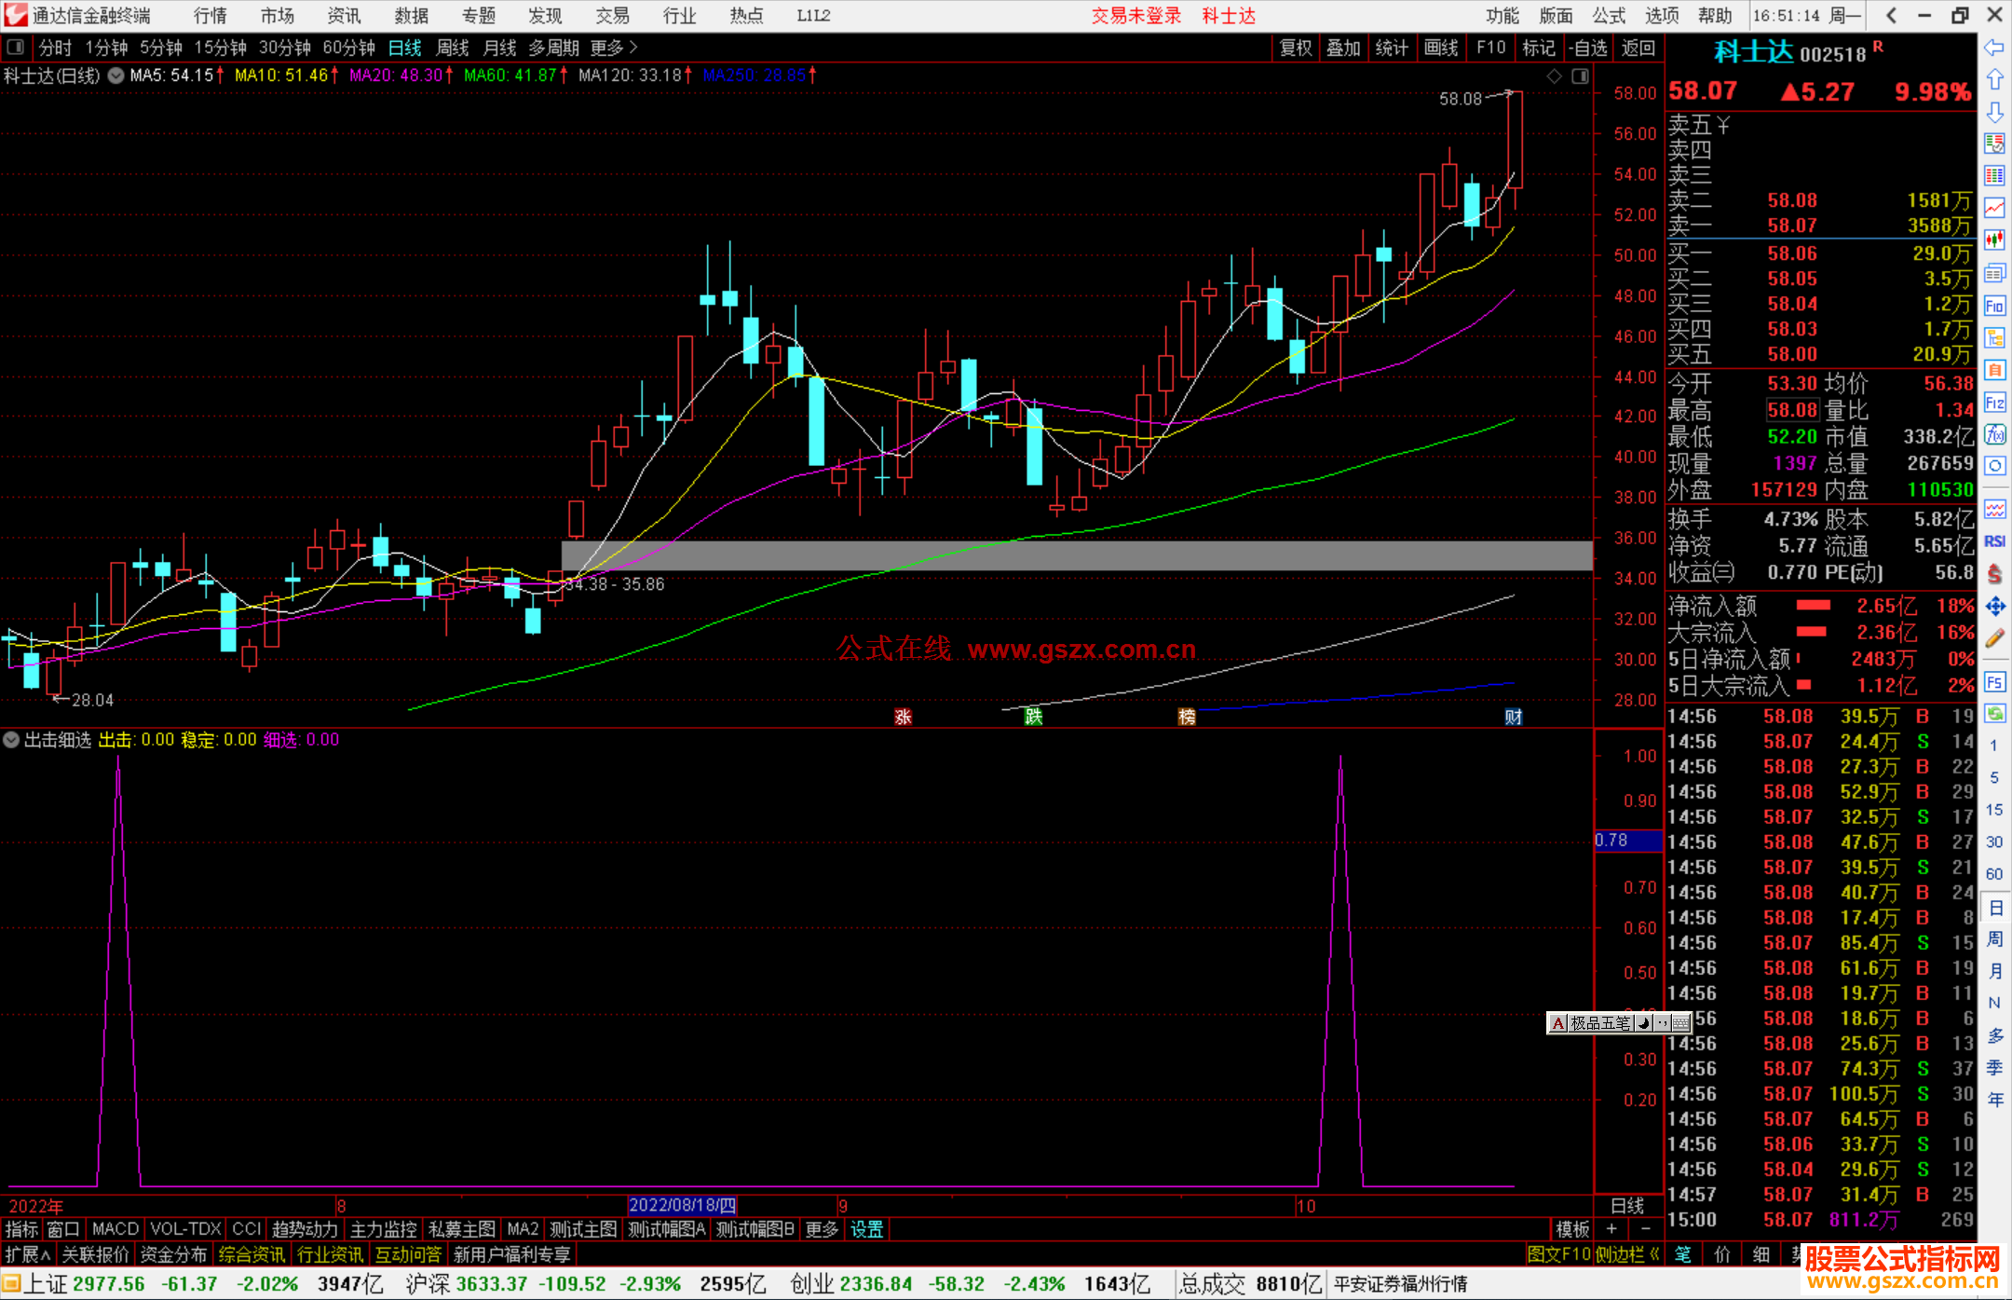
Task: Switch to 15 minute period in sidebar
Action: [1994, 810]
